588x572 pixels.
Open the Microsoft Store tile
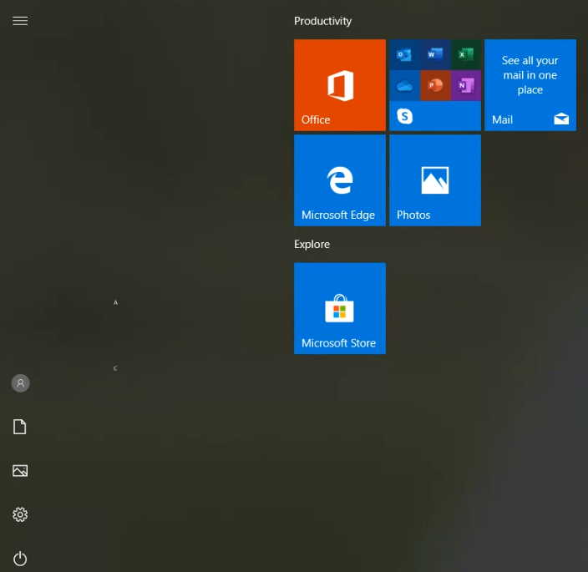[x=340, y=308]
